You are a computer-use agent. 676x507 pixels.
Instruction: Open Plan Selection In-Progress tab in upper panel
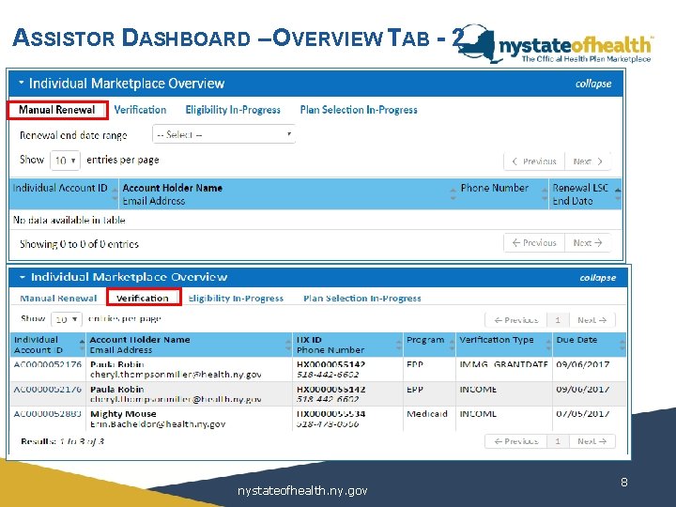coord(359,110)
